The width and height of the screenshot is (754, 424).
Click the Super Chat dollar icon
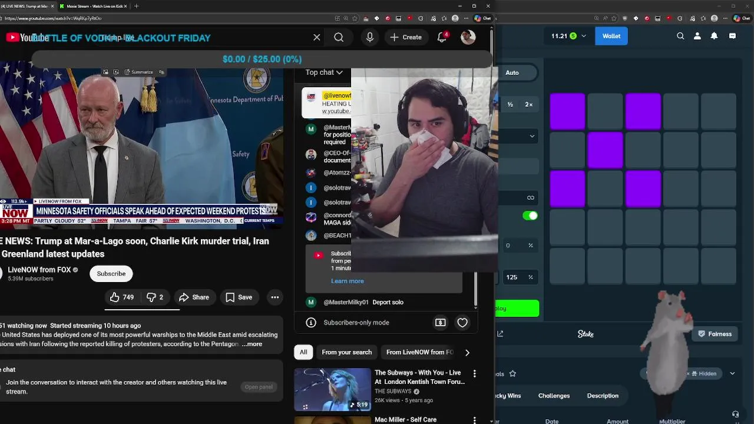pos(440,323)
